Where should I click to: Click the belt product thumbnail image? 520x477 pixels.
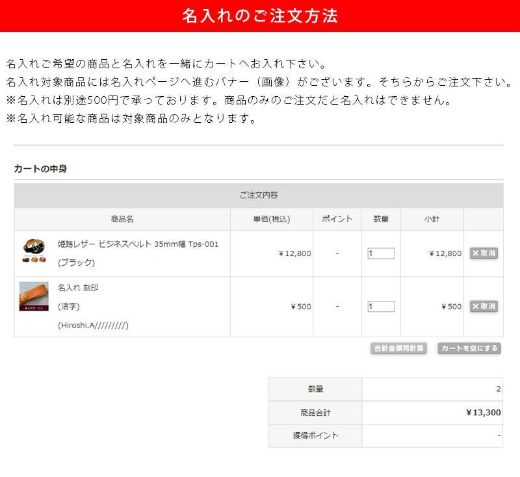click(33, 251)
